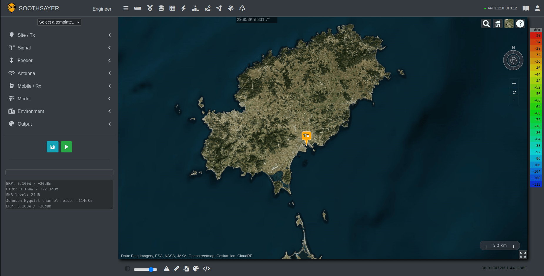Open the best site podium tool

pyautogui.click(x=195, y=8)
